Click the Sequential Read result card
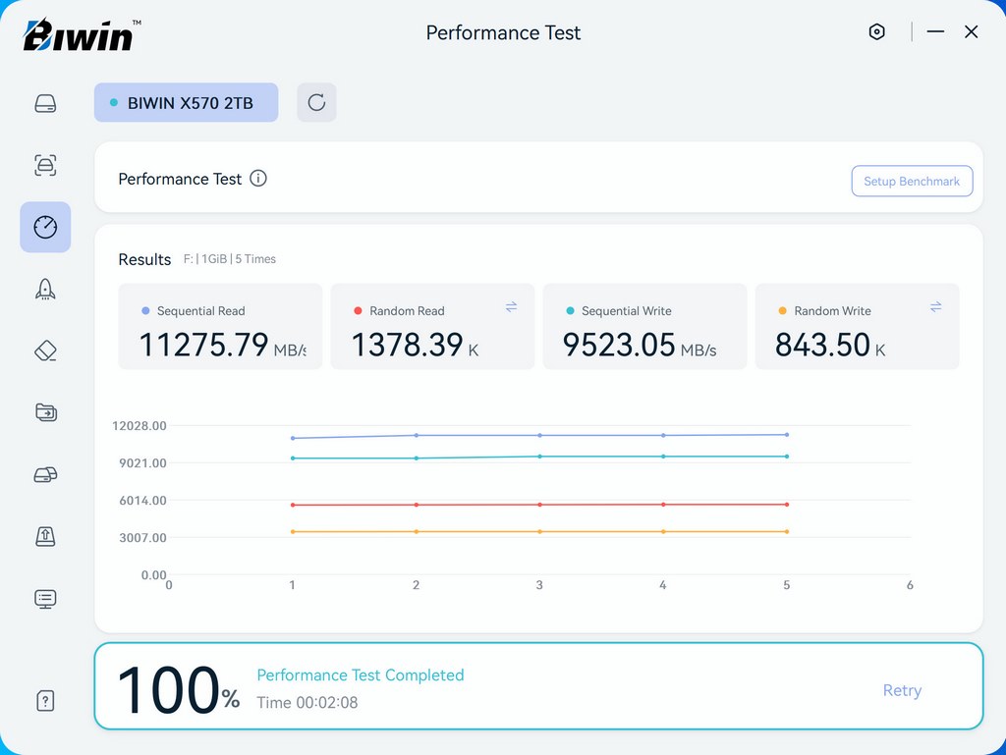Image resolution: width=1006 pixels, height=755 pixels. (x=220, y=327)
